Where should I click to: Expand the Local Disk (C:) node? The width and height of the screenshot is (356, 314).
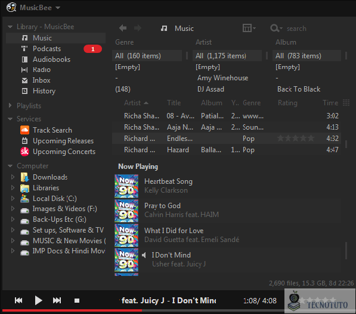tap(13, 198)
